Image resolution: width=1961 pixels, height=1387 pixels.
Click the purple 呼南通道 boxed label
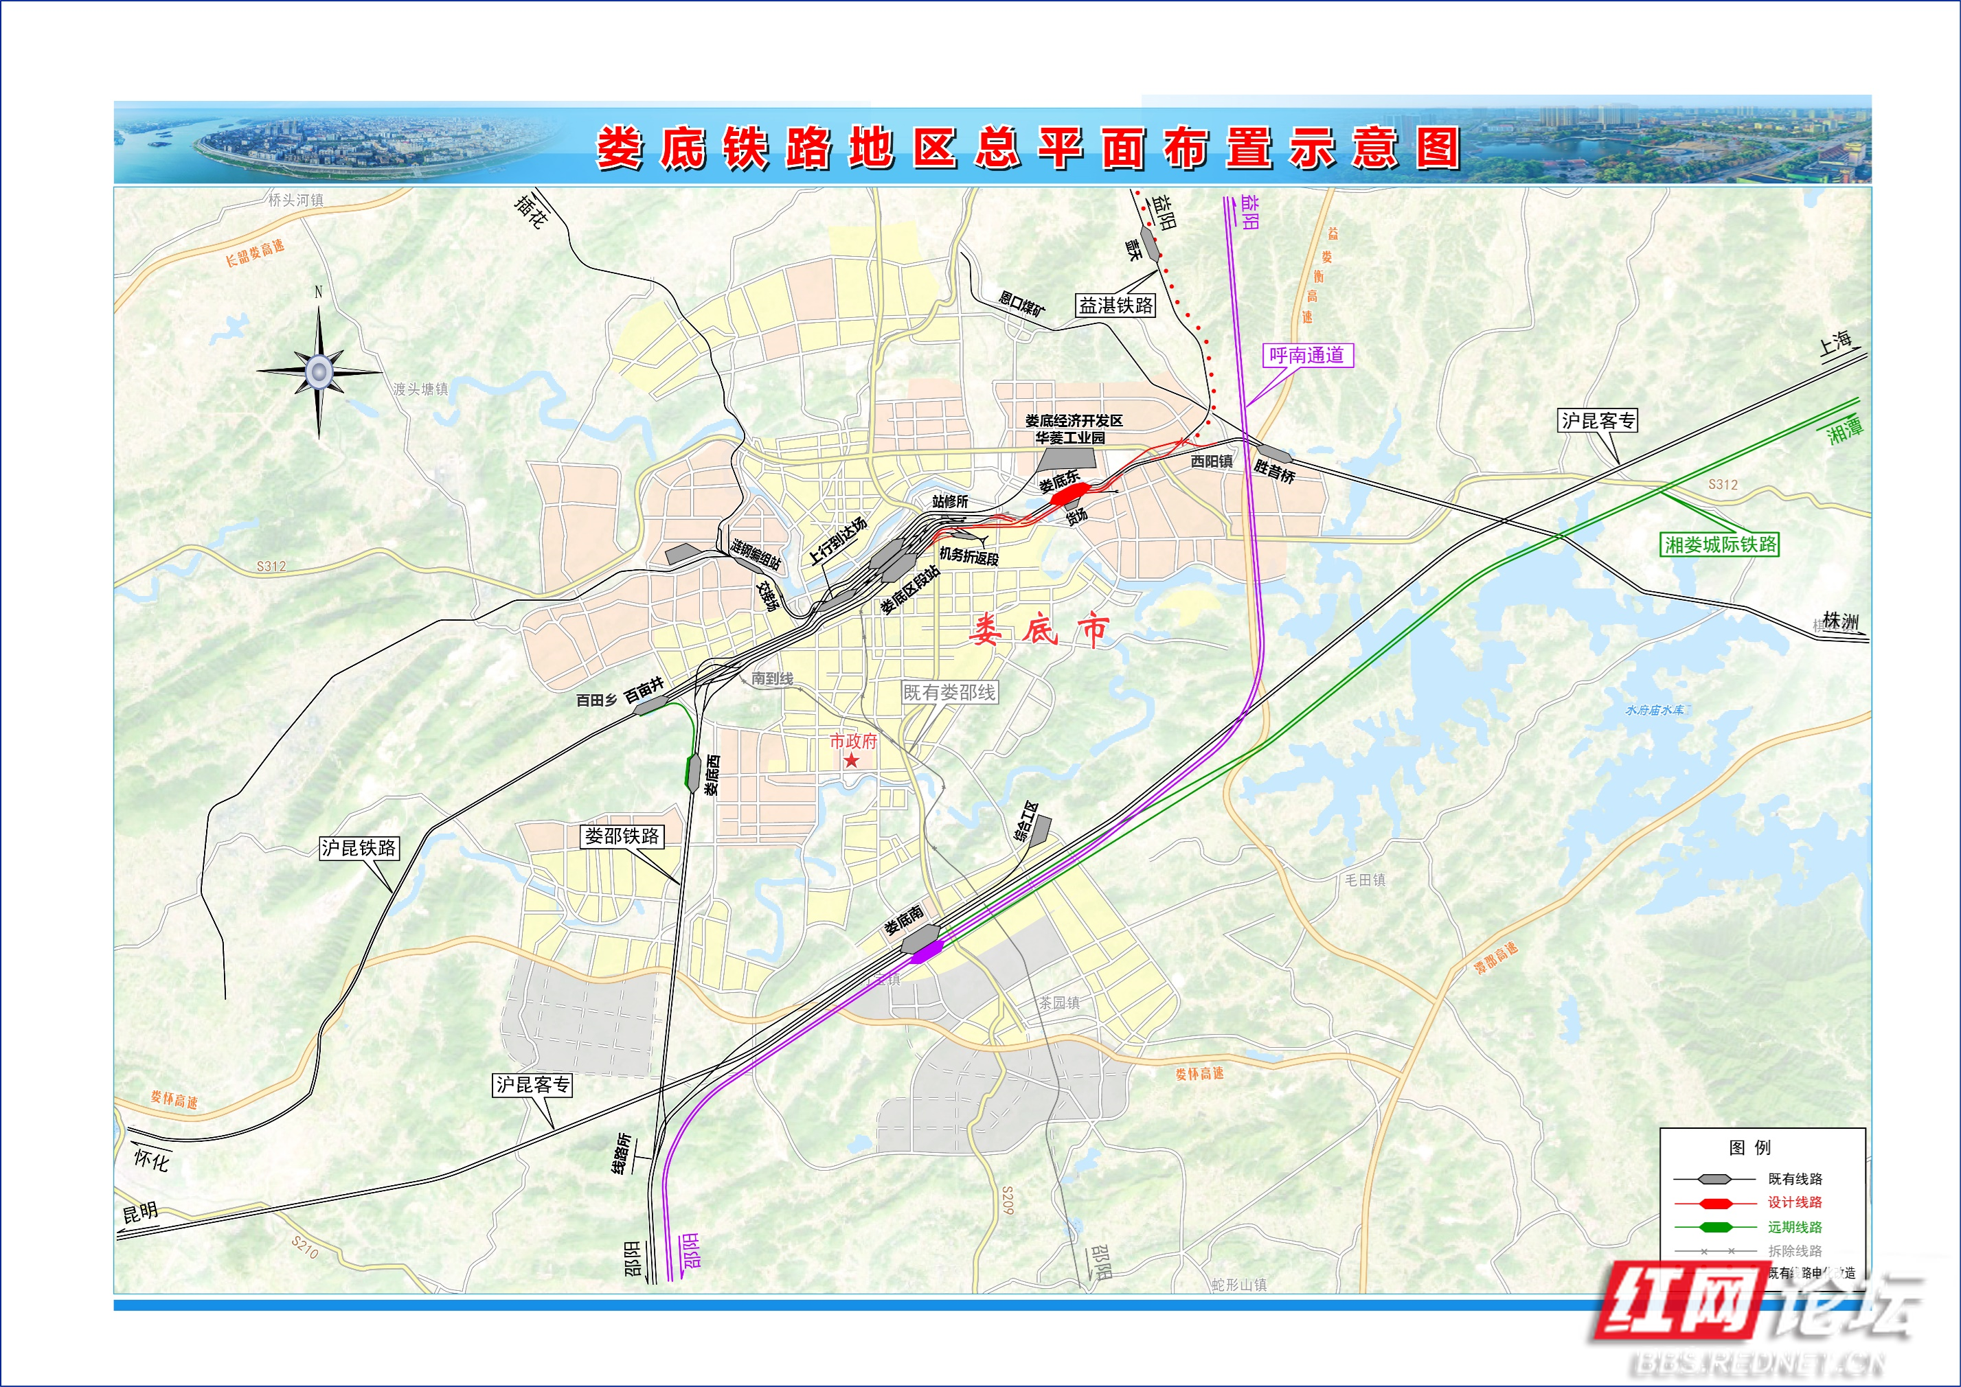(x=1308, y=355)
